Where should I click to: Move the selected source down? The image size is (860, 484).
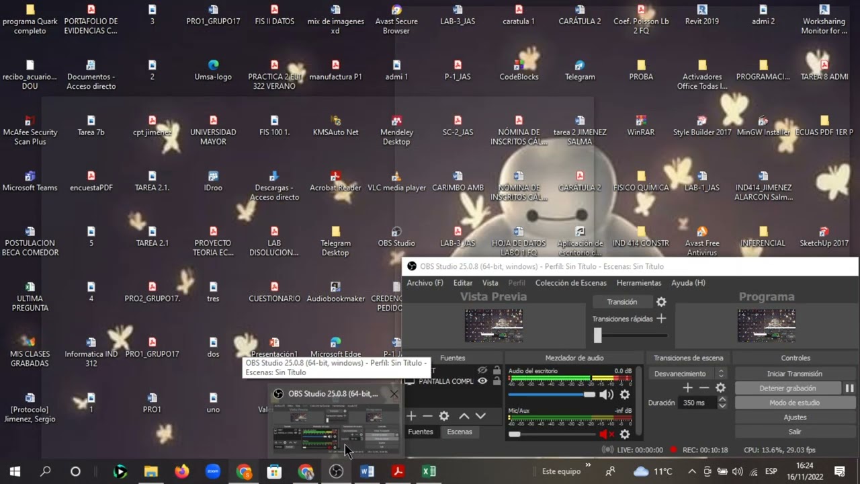point(480,416)
